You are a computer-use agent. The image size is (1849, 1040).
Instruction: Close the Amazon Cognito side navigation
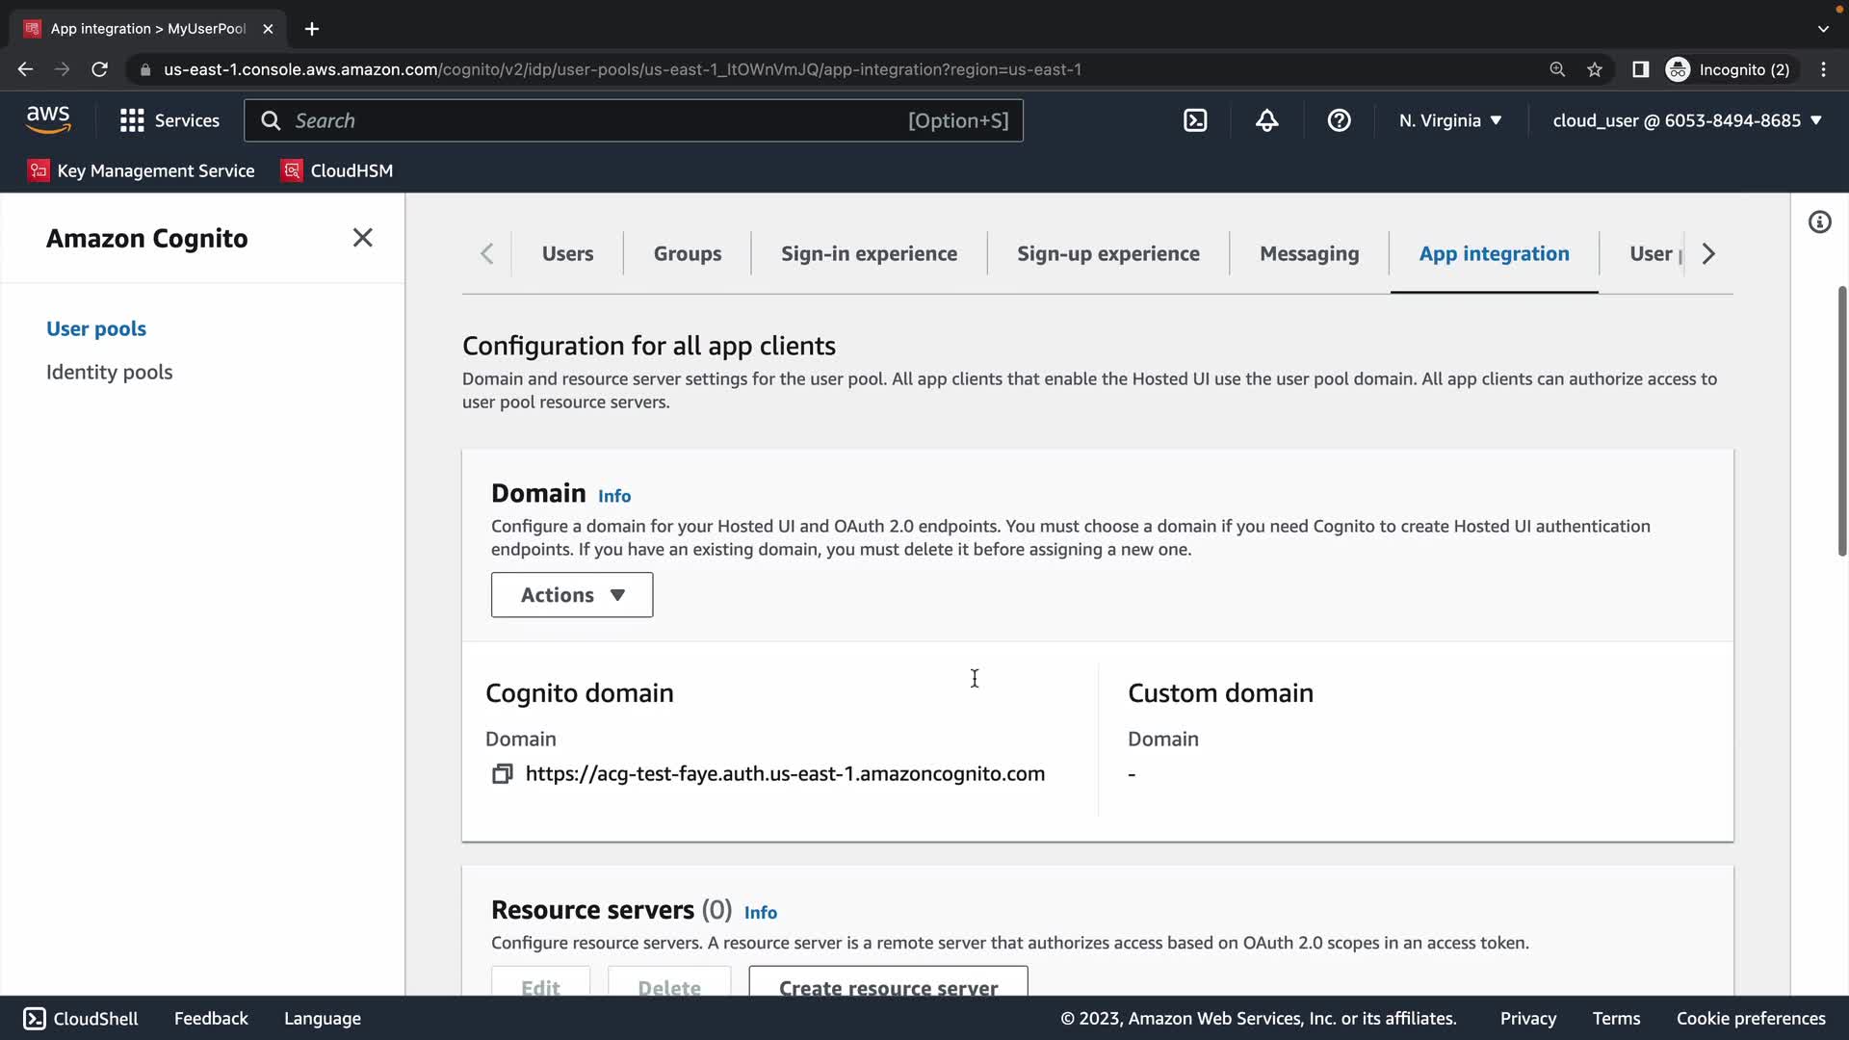coord(362,238)
